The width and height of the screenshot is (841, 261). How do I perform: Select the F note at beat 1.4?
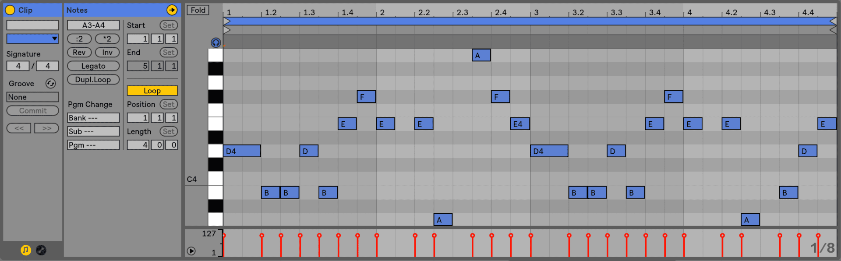pyautogui.click(x=366, y=97)
